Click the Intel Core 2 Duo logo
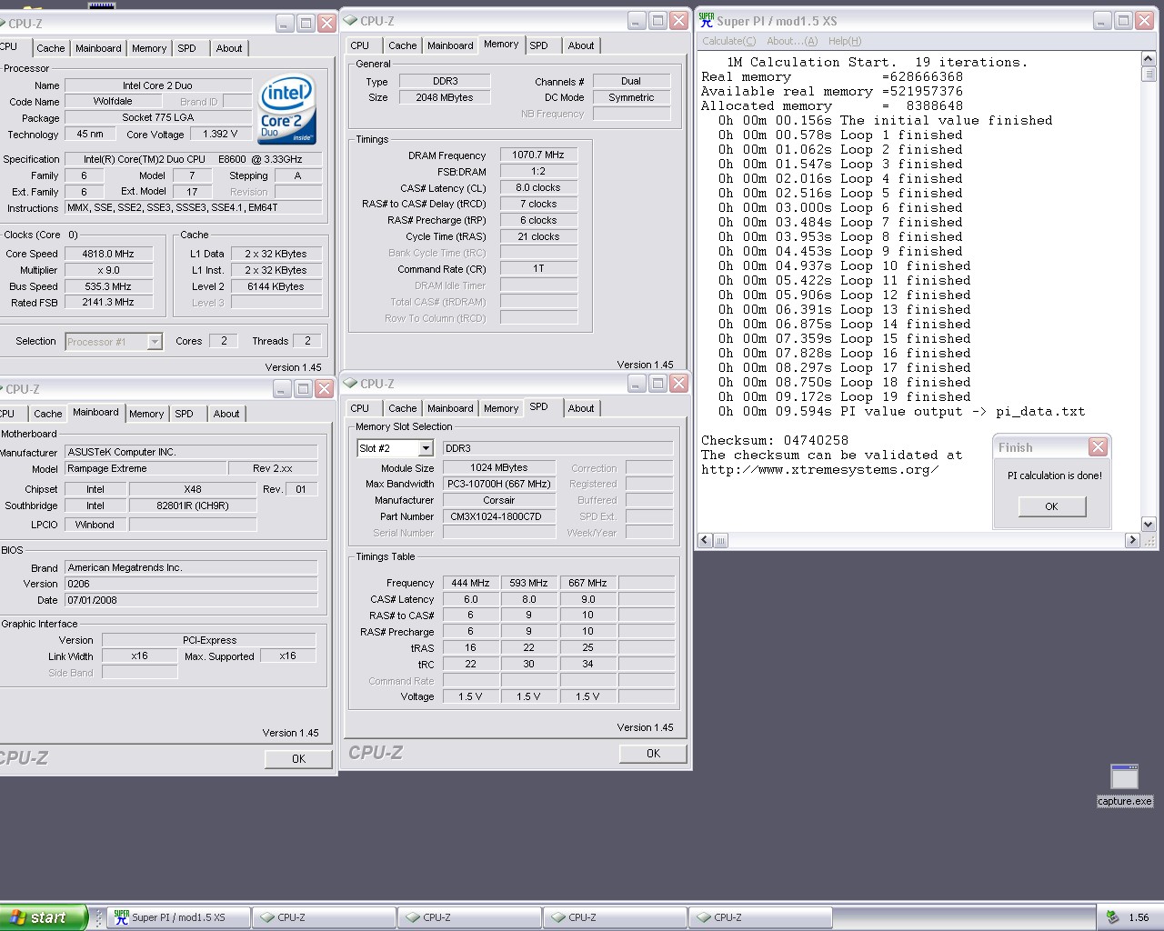The width and height of the screenshot is (1164, 931). [x=287, y=109]
